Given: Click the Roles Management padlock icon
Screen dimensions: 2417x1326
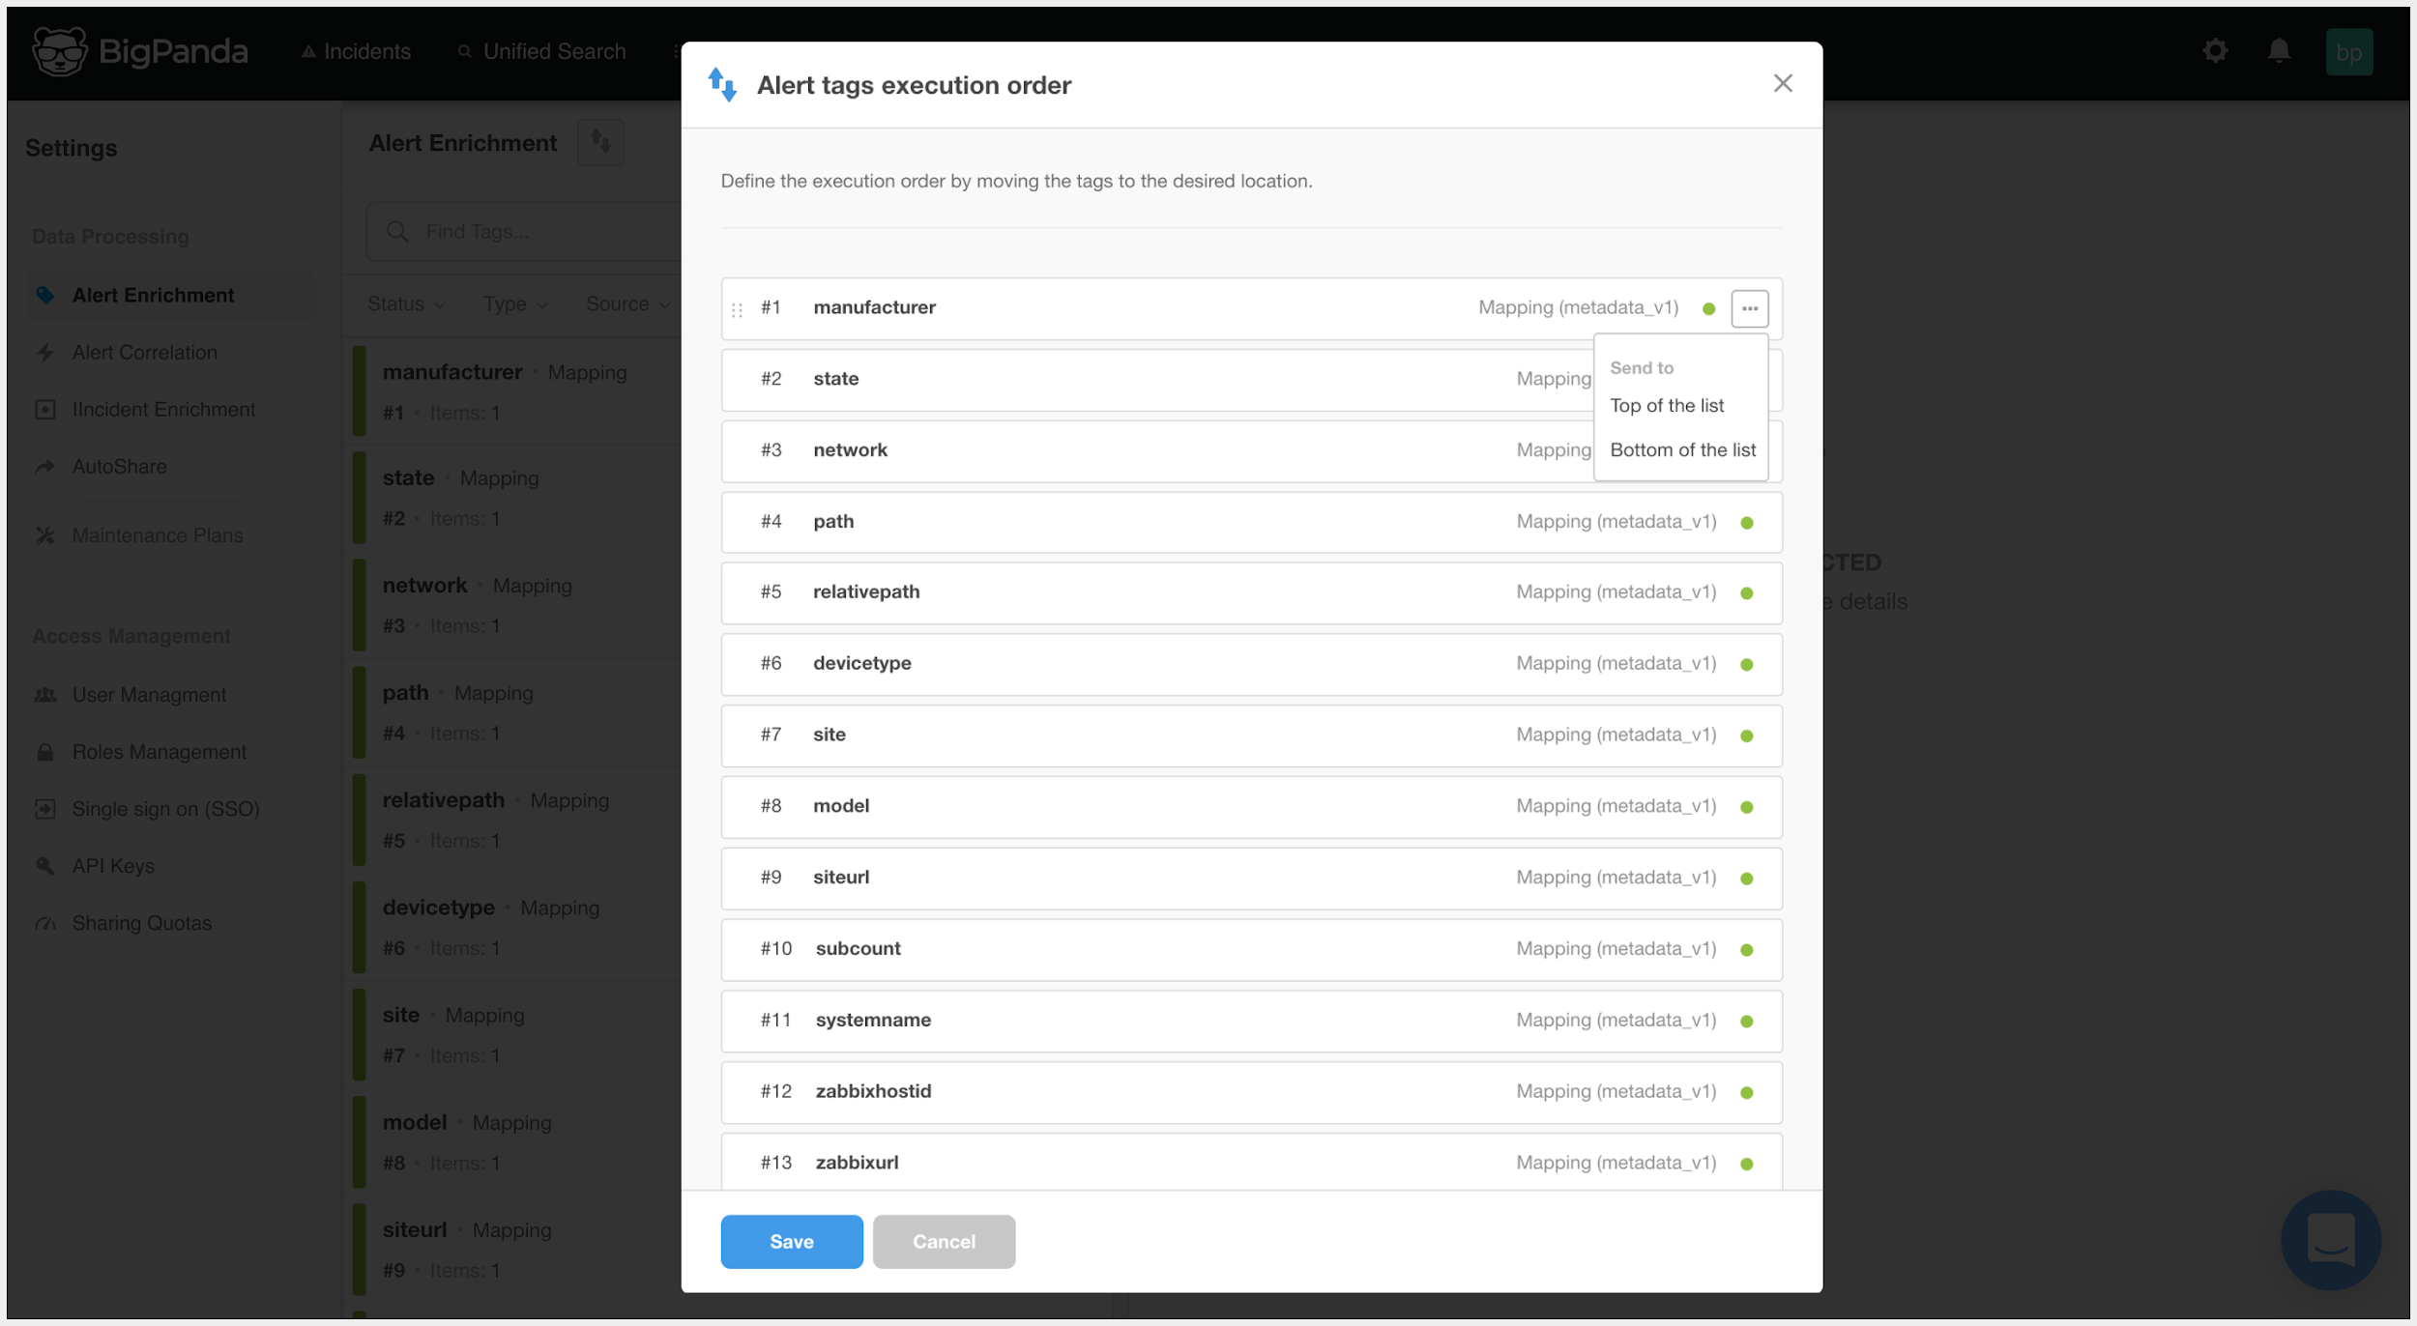Looking at the screenshot, I should [x=44, y=751].
